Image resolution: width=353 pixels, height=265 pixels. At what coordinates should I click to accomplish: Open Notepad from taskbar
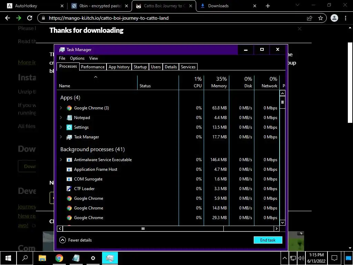point(76,258)
